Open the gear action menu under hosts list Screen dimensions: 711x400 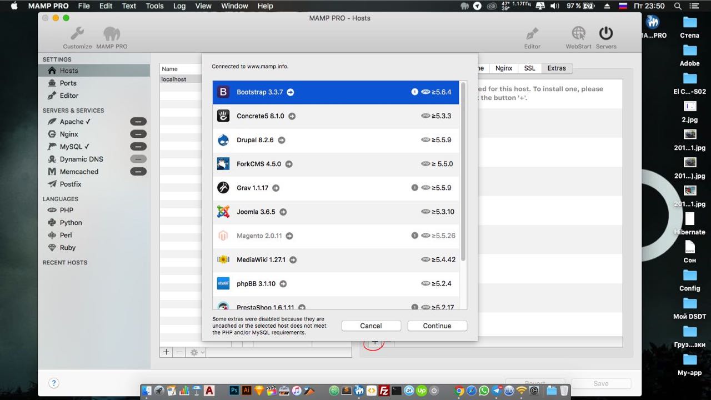[196, 352]
